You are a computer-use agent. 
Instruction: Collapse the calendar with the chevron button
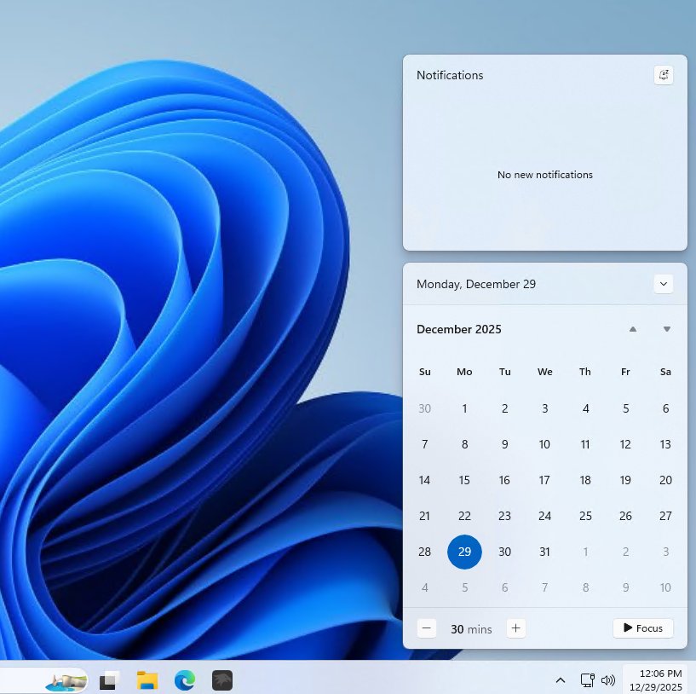pos(664,284)
